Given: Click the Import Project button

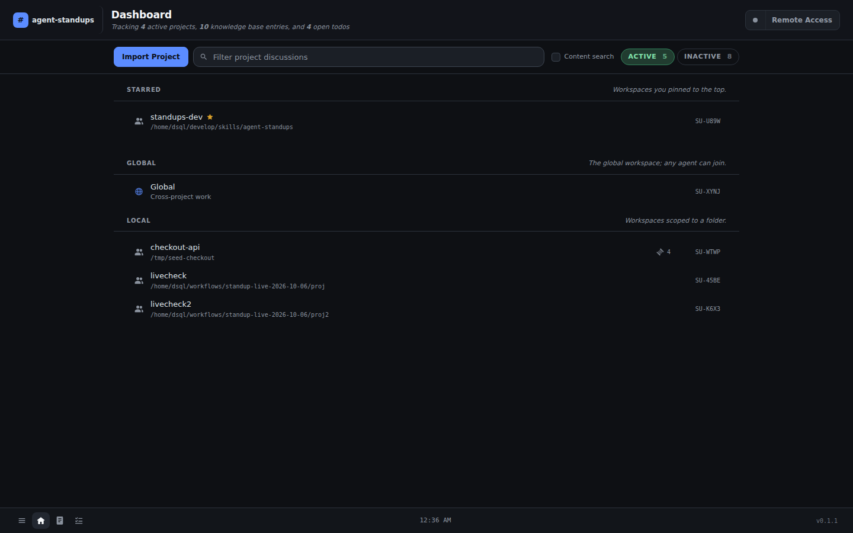Looking at the screenshot, I should click(151, 57).
